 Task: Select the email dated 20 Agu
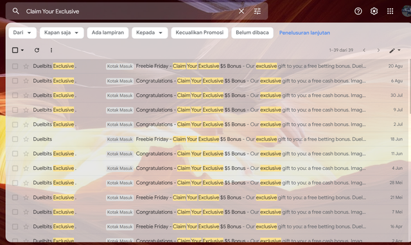tap(15, 66)
